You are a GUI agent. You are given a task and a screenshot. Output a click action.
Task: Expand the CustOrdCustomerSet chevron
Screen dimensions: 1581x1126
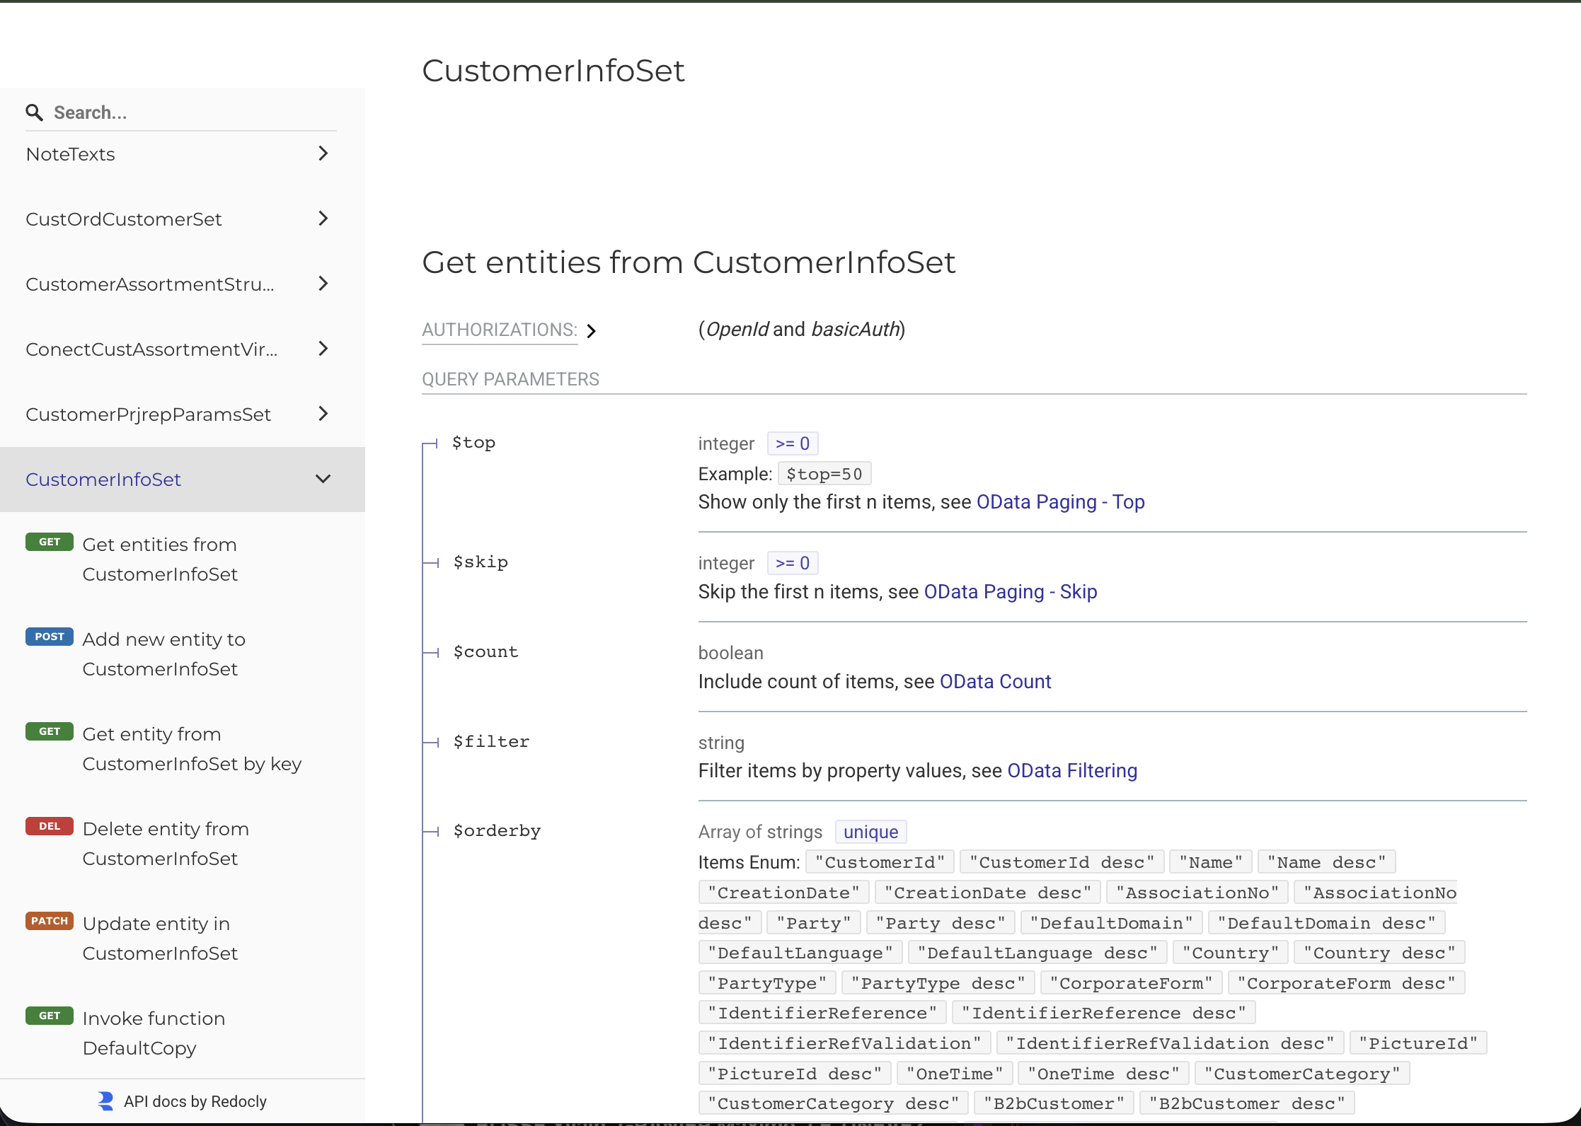click(x=323, y=219)
